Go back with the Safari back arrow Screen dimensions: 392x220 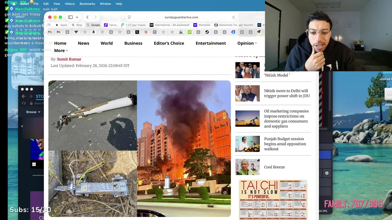tap(87, 17)
